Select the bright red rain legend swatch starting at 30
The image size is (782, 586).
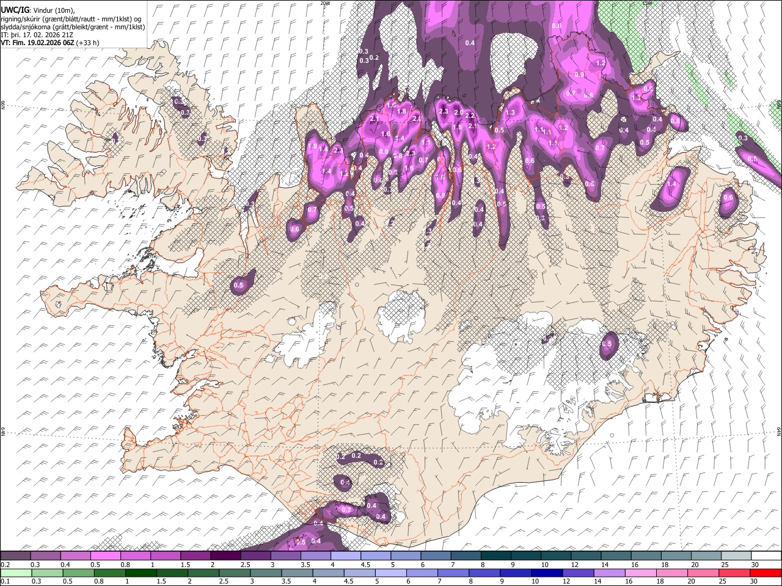[x=766, y=573]
